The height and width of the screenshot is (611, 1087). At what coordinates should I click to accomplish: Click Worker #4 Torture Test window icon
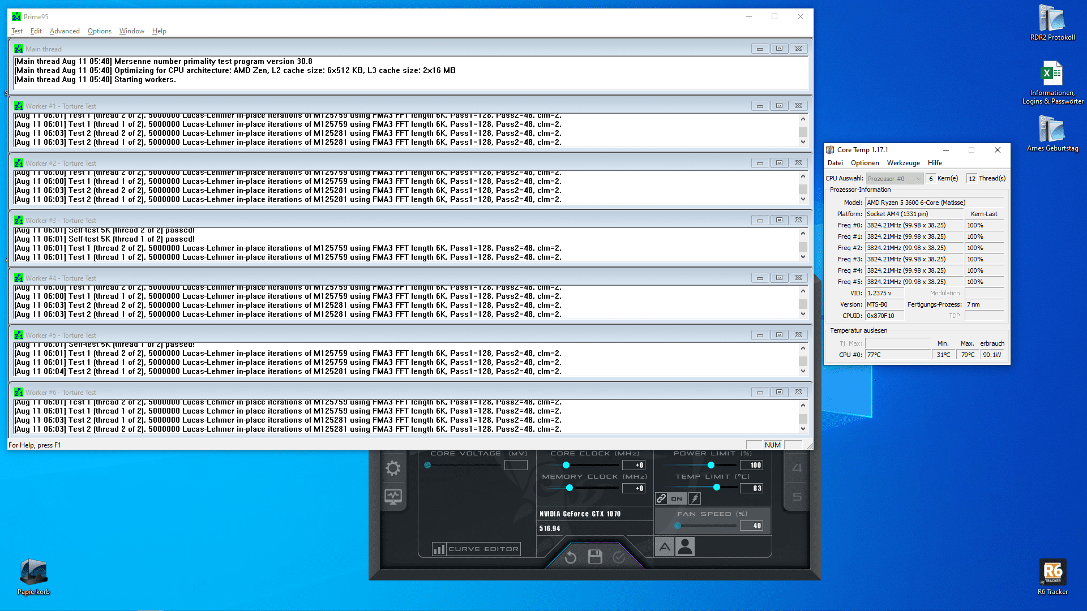tap(19, 278)
